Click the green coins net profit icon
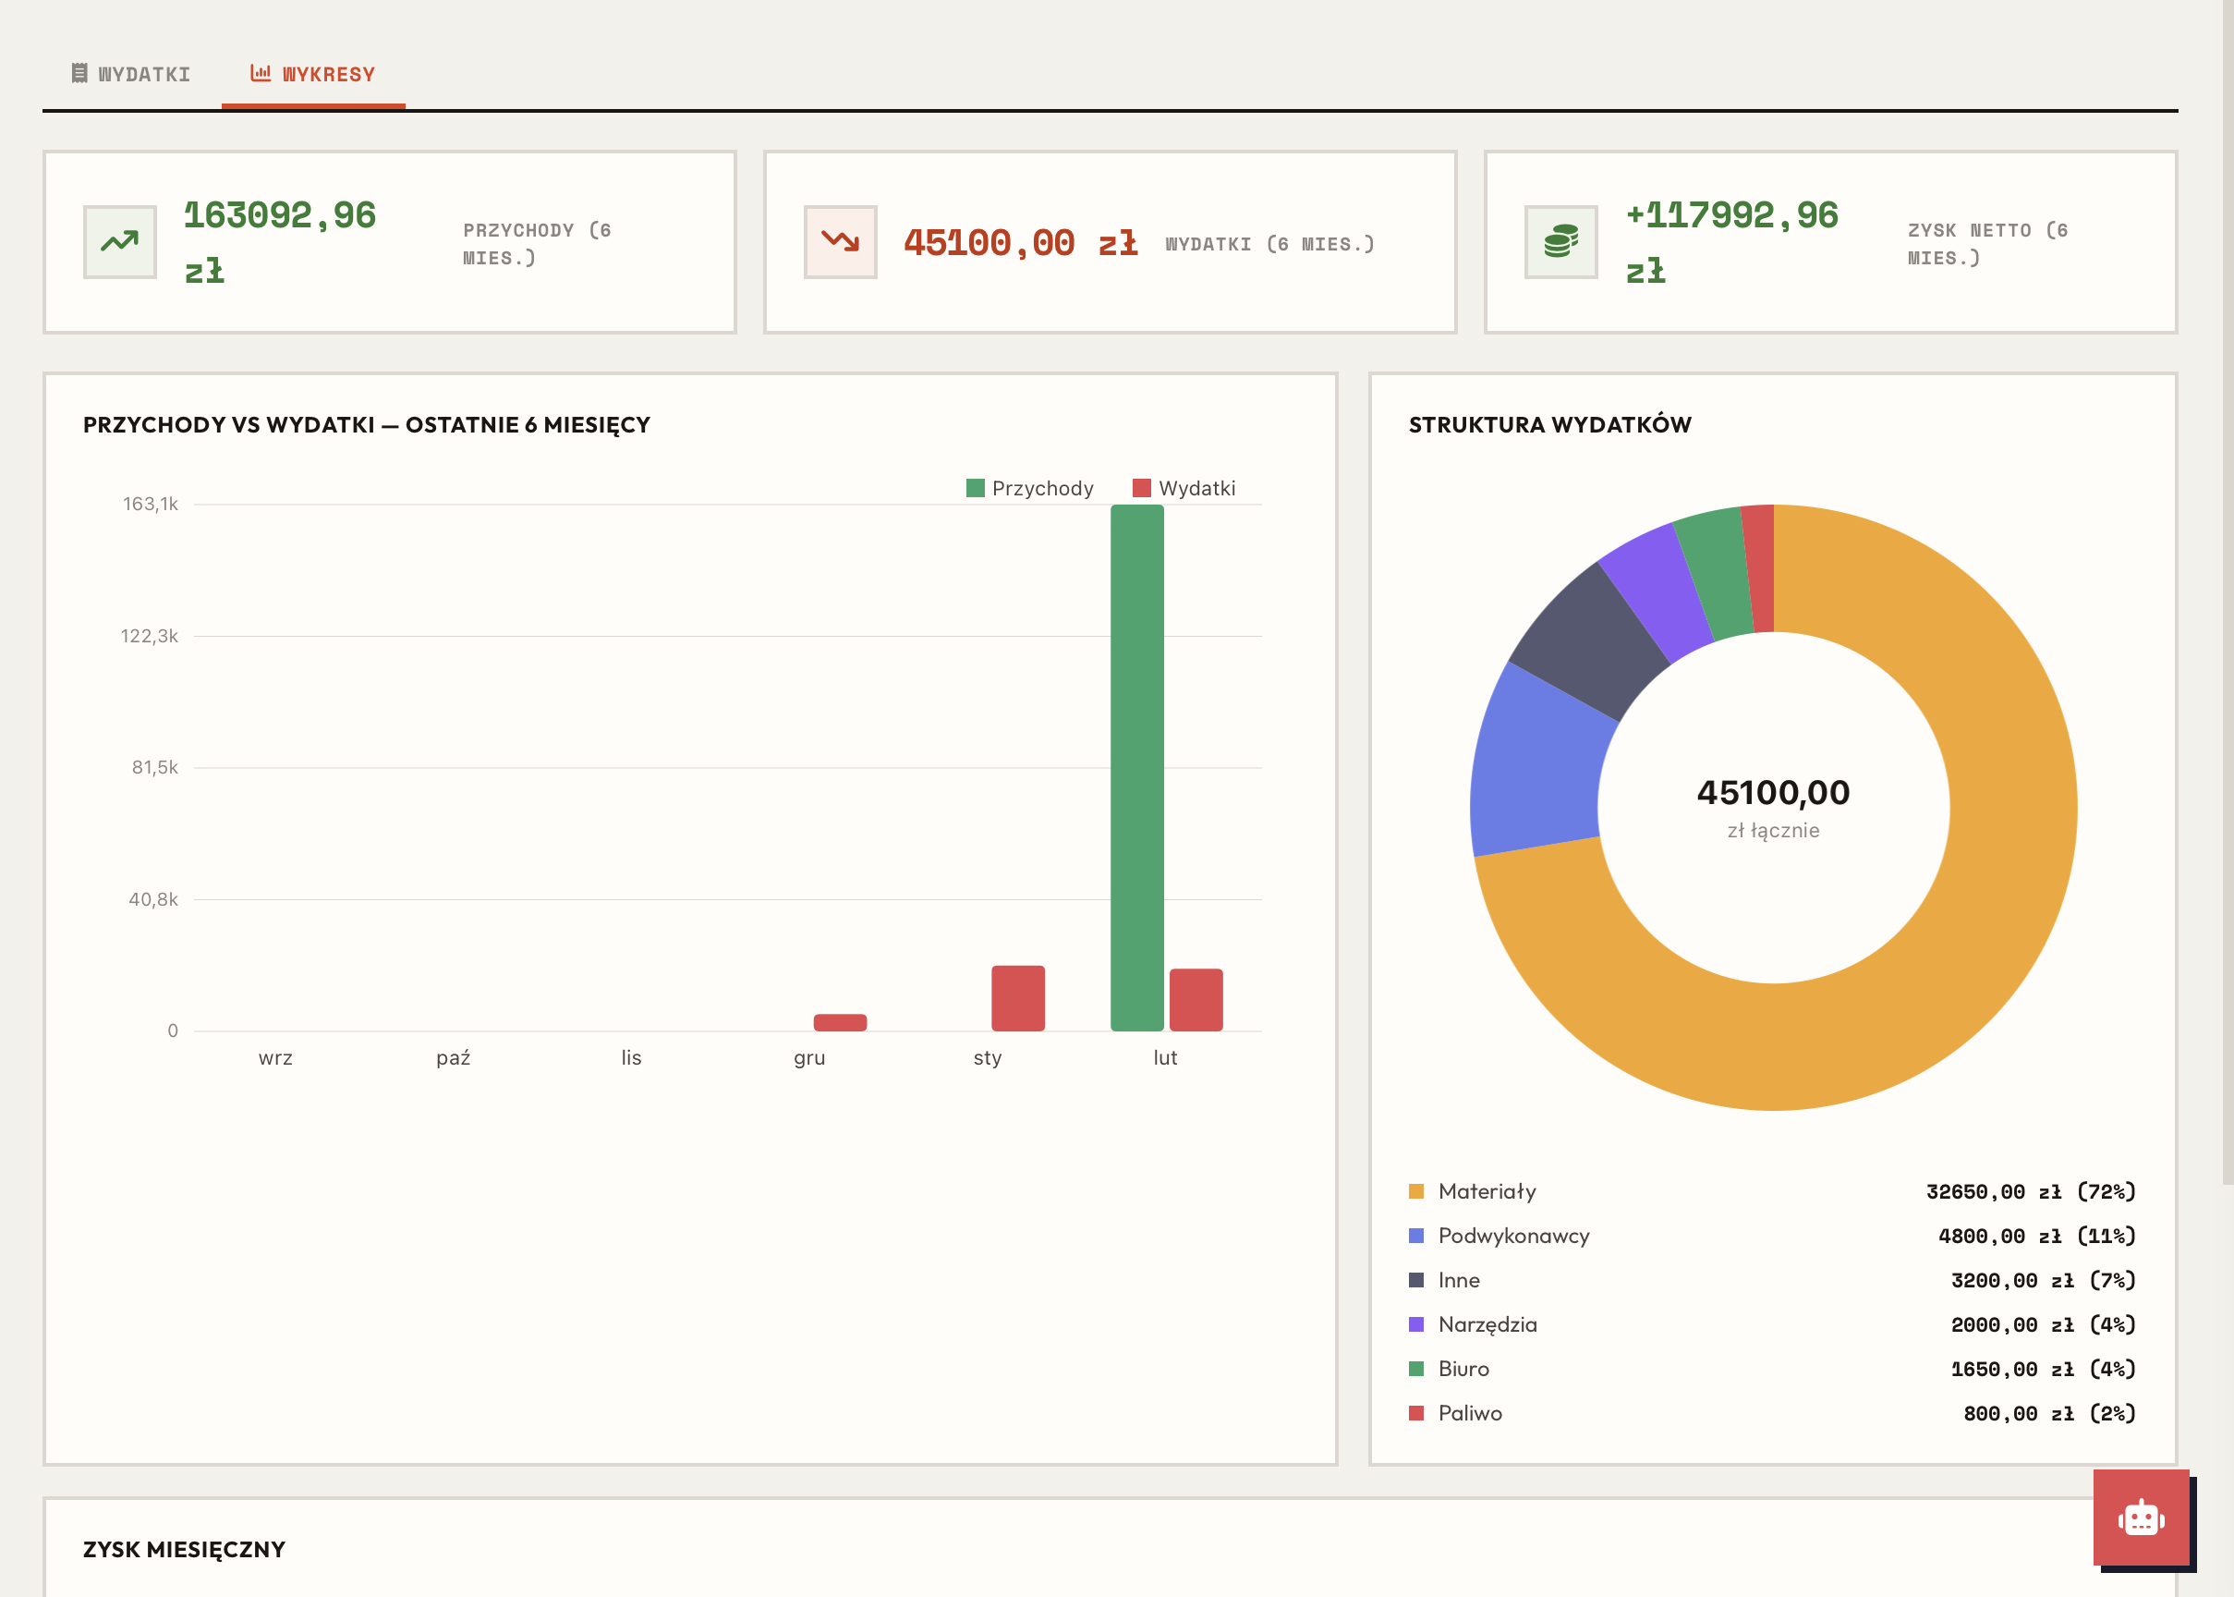 pos(1560,242)
